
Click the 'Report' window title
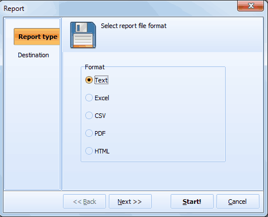(14, 9)
